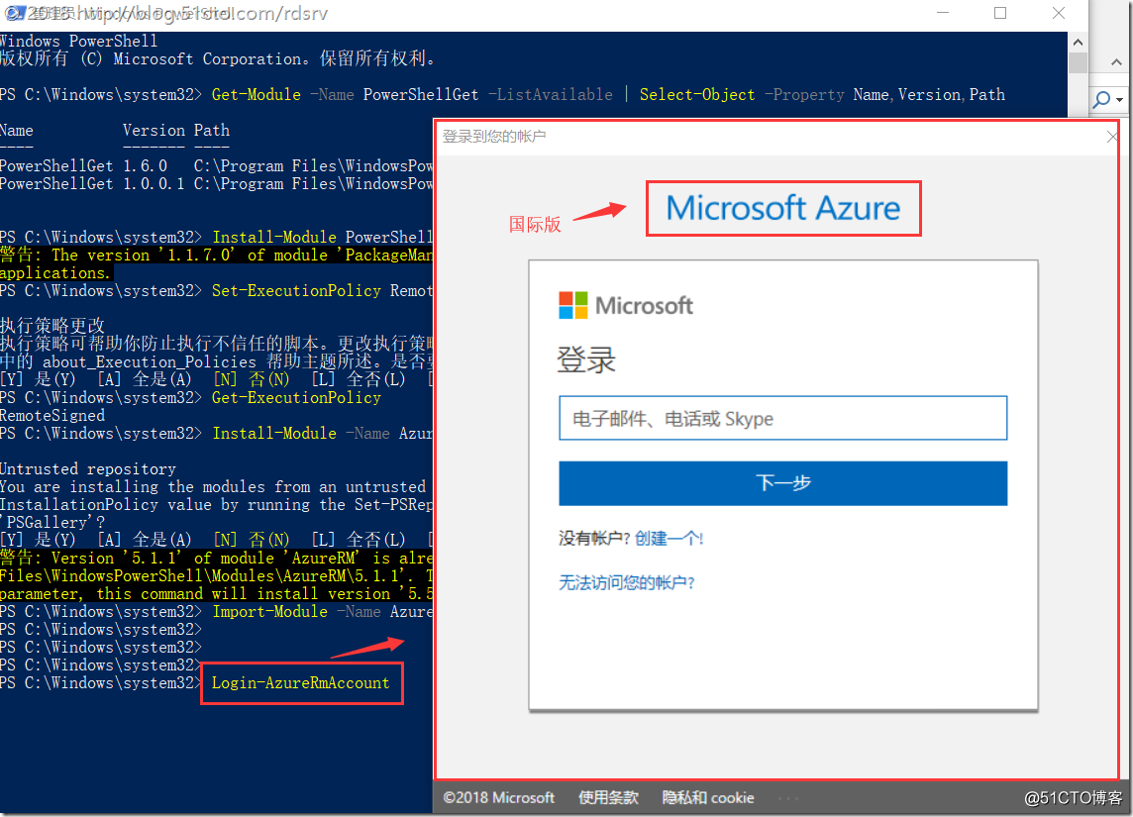The height and width of the screenshot is (817, 1133).
Task: Click the Select-Object command text
Action: coord(697,95)
